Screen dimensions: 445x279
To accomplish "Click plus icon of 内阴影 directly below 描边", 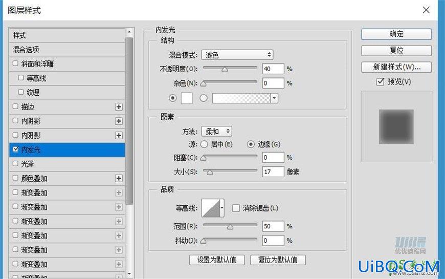I will pyautogui.click(x=119, y=121).
